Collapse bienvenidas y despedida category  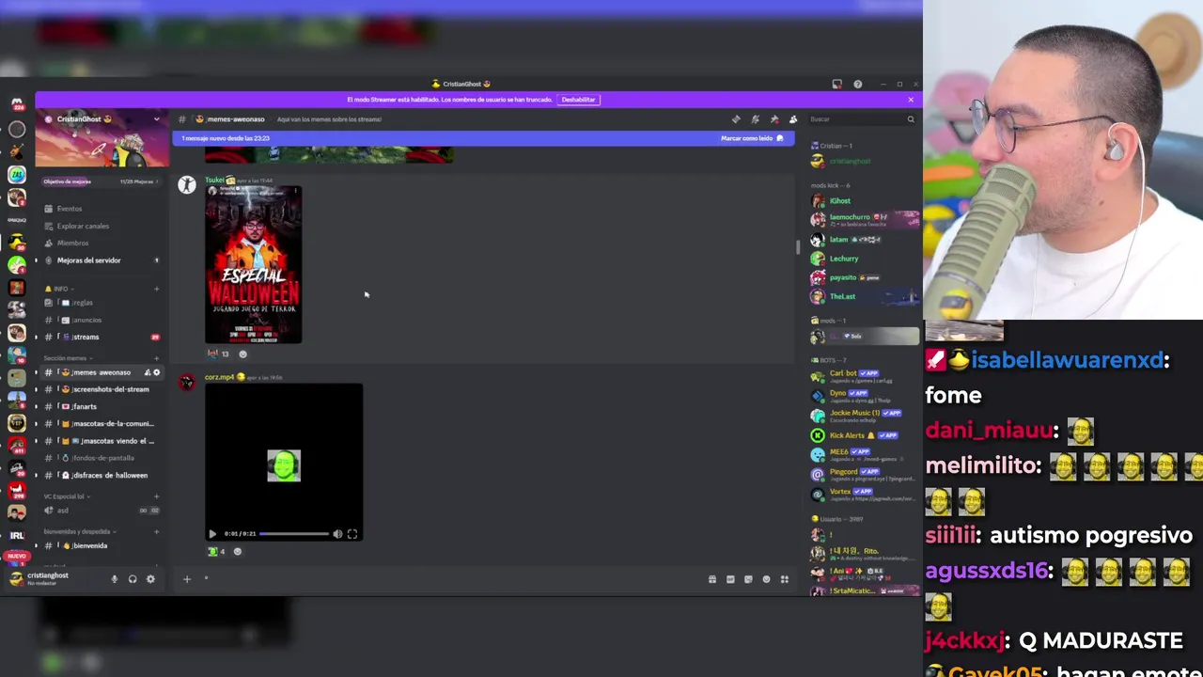point(79,531)
